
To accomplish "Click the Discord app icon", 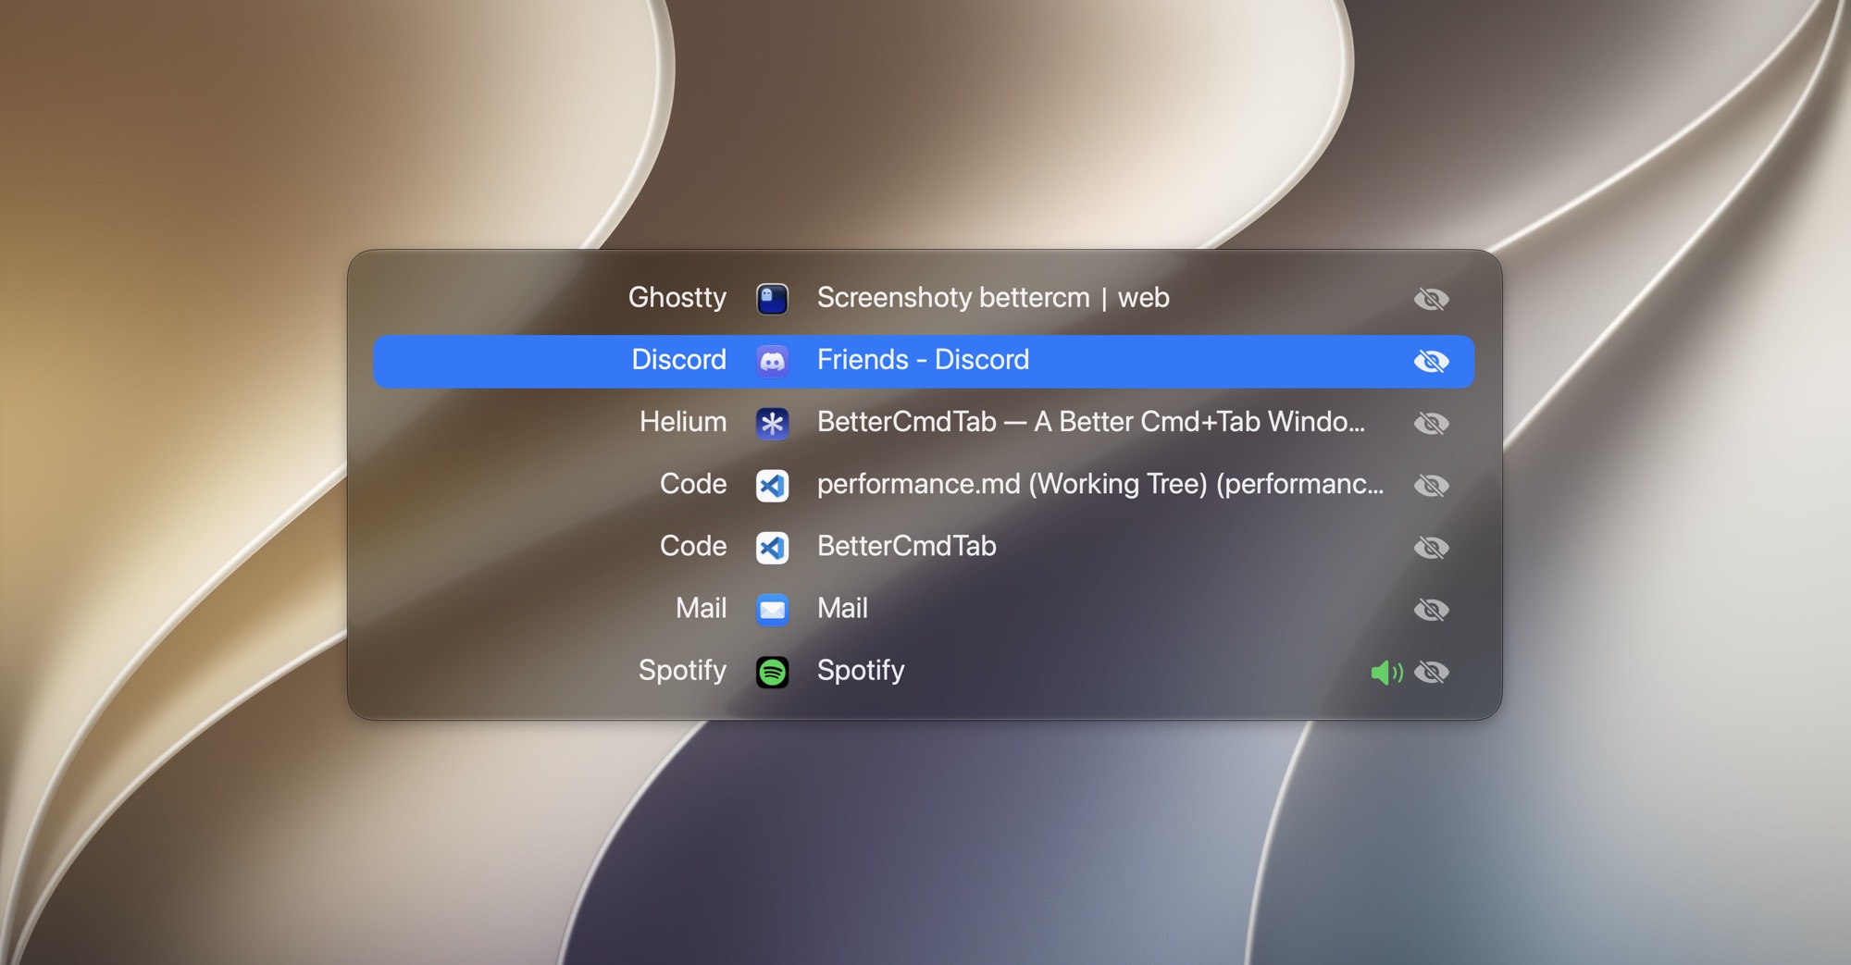I will [772, 361].
